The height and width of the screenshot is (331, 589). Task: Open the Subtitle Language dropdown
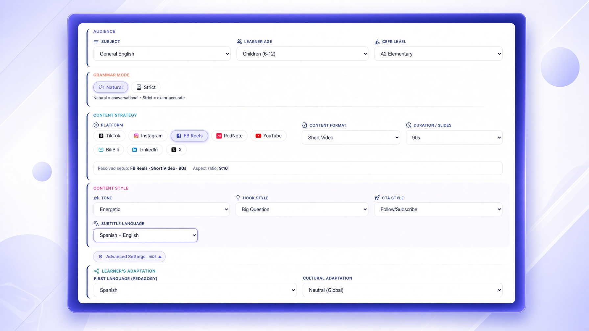click(x=146, y=235)
